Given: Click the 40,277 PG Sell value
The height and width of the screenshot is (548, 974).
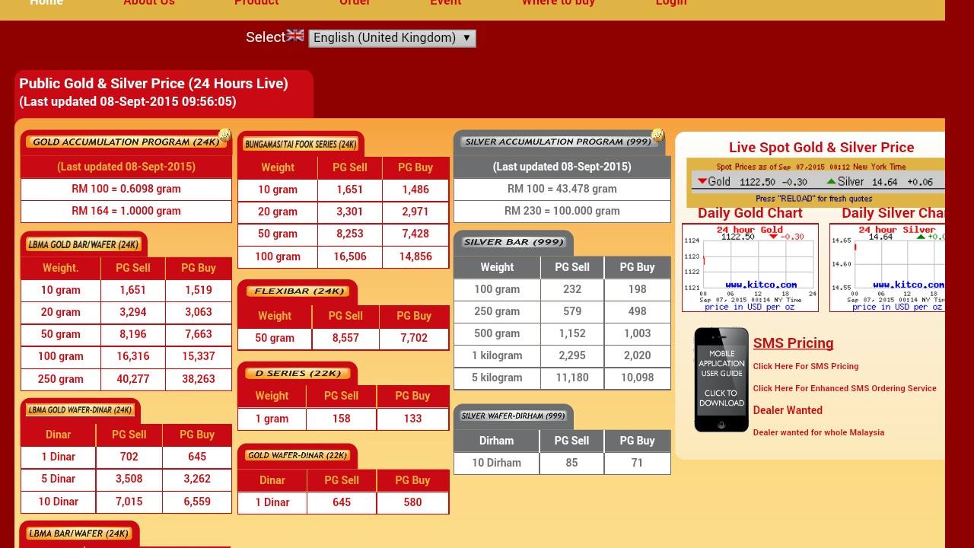Looking at the screenshot, I should [x=133, y=379].
